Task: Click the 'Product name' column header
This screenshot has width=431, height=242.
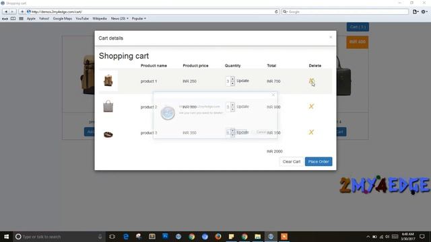Action: (154, 66)
